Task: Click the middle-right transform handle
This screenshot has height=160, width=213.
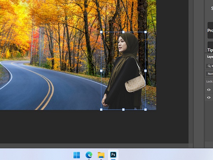Action: (x=146, y=71)
